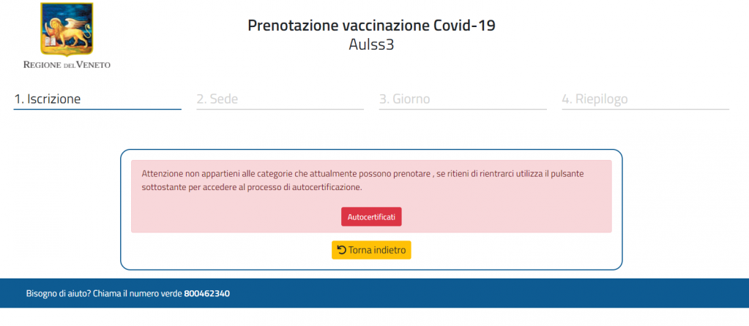Screen dimensions: 749x326
Task: Click the blue footer bar background
Action: pyautogui.click(x=477, y=293)
